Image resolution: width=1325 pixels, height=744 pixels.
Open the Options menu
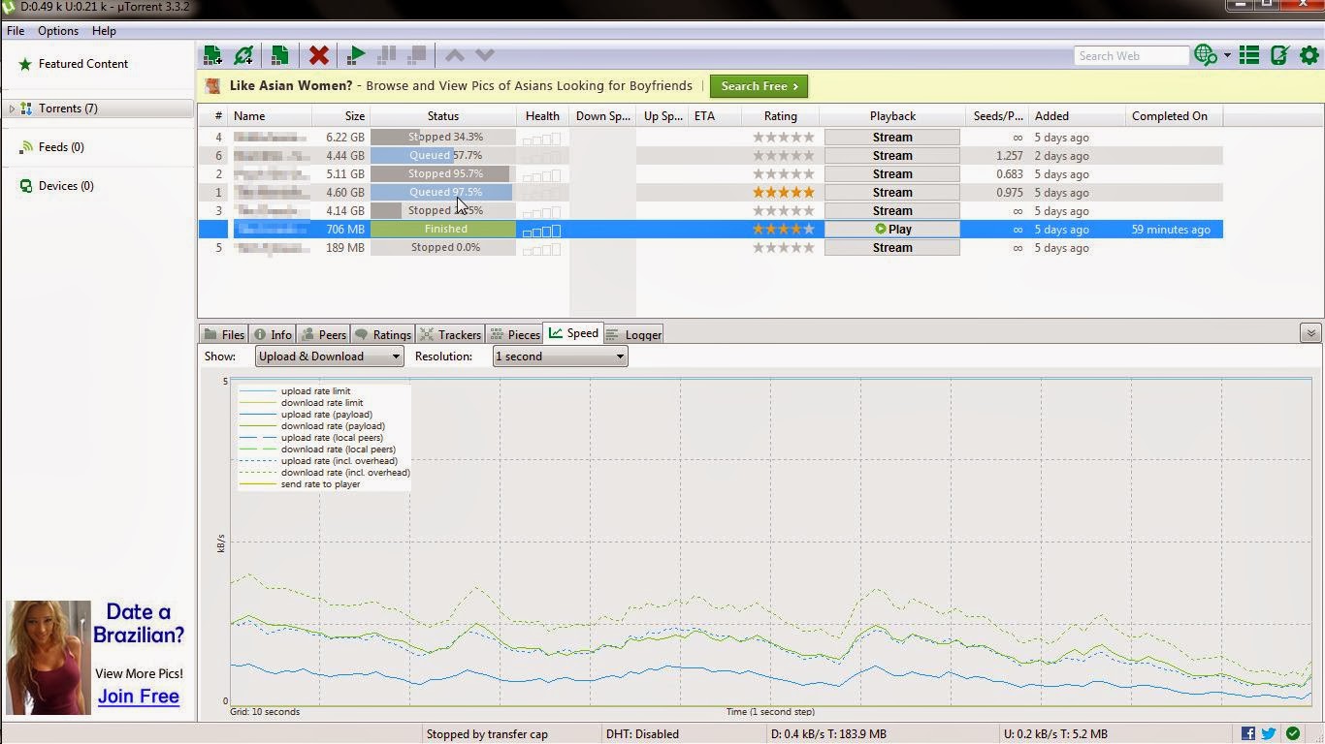58,31
